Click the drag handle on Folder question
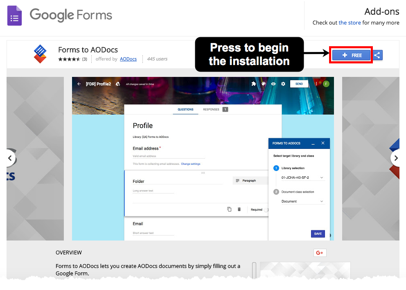This screenshot has width=406, height=290. point(203,173)
